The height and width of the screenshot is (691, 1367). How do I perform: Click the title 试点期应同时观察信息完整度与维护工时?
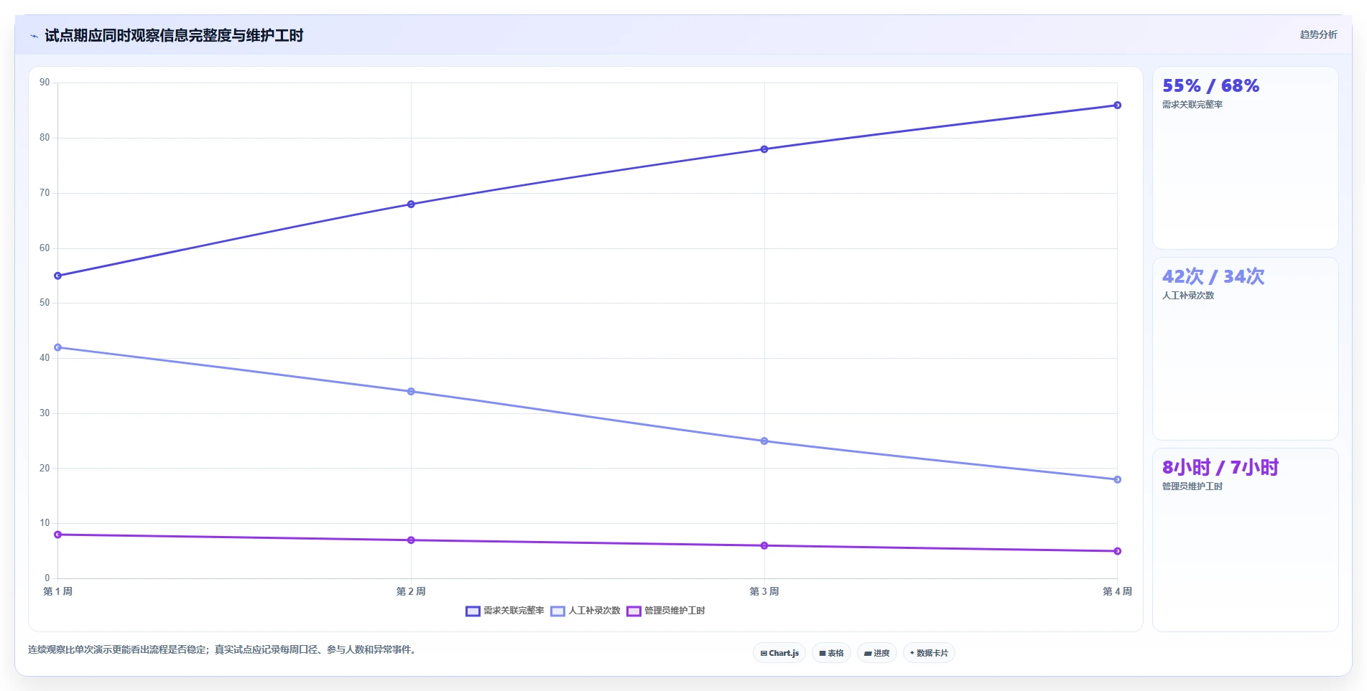[x=174, y=36]
